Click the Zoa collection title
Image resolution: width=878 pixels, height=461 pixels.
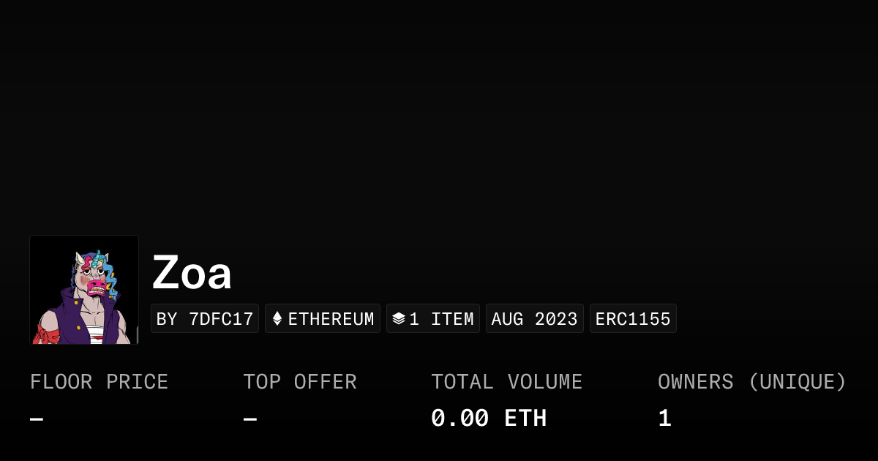(x=192, y=273)
